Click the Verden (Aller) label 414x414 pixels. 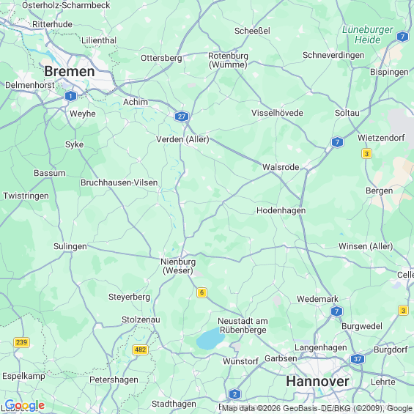(x=182, y=139)
